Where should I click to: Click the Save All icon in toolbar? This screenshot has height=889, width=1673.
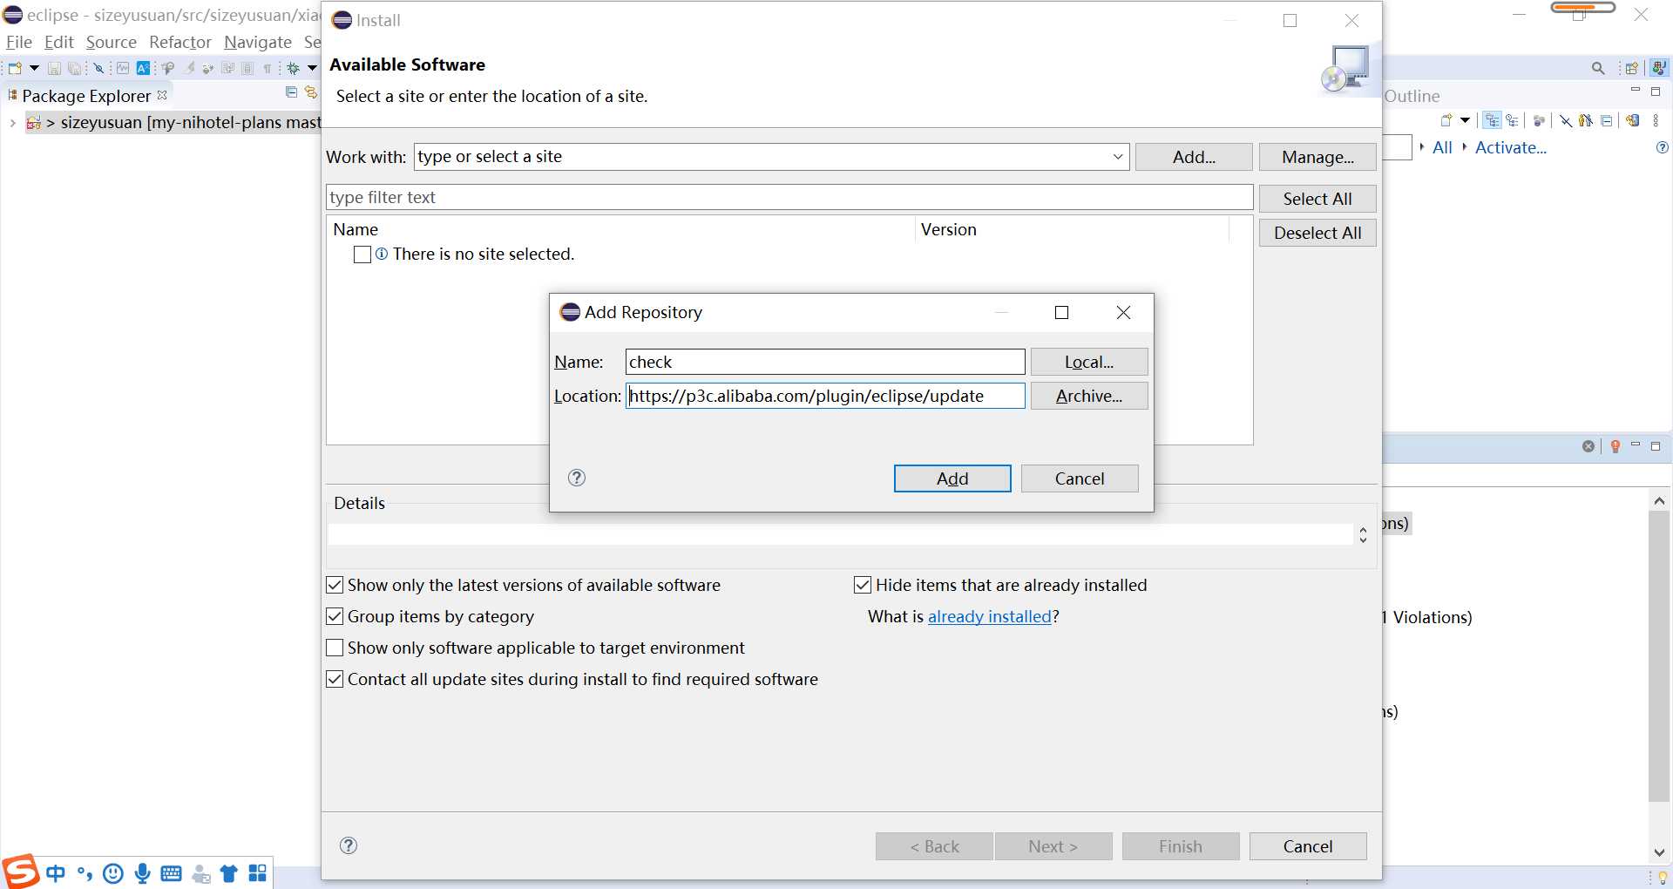tap(75, 68)
